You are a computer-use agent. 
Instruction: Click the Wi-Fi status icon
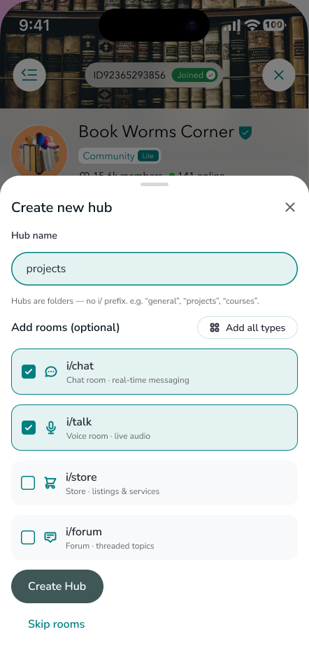click(253, 26)
